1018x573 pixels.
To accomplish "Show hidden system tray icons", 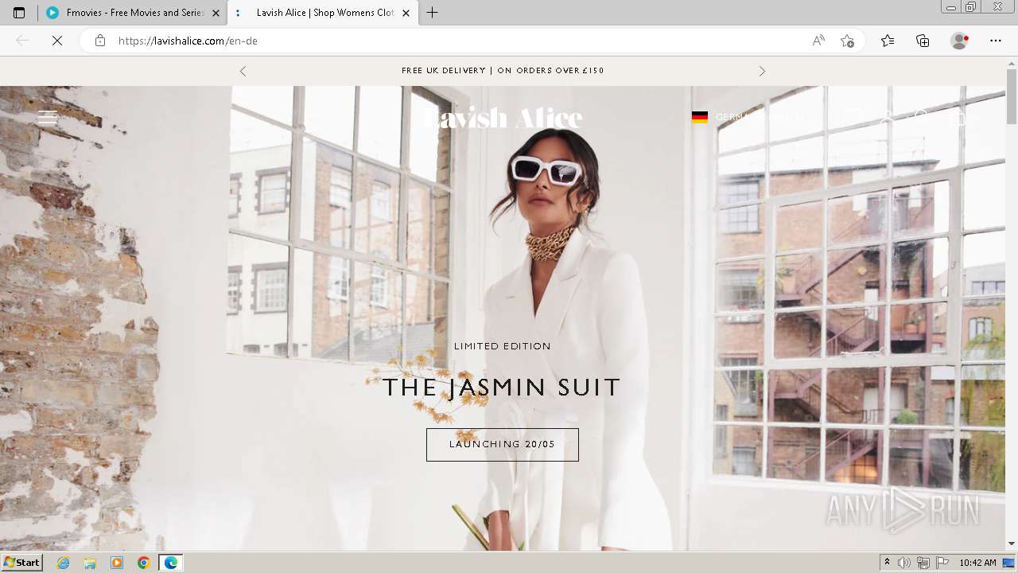I will pos(887,563).
